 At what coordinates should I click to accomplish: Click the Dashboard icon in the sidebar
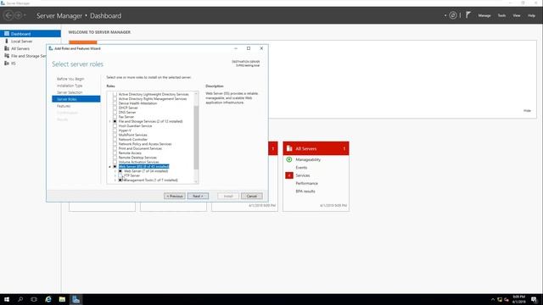7,34
